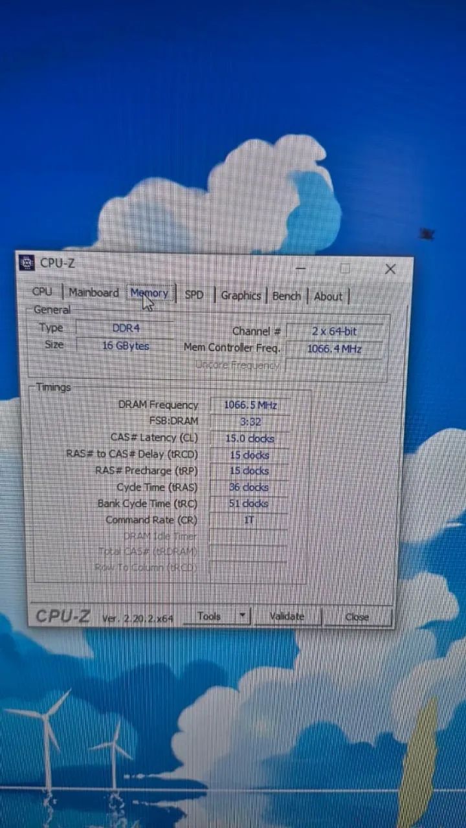Switch to the Graphics tab
The height and width of the screenshot is (828, 466).
[241, 296]
